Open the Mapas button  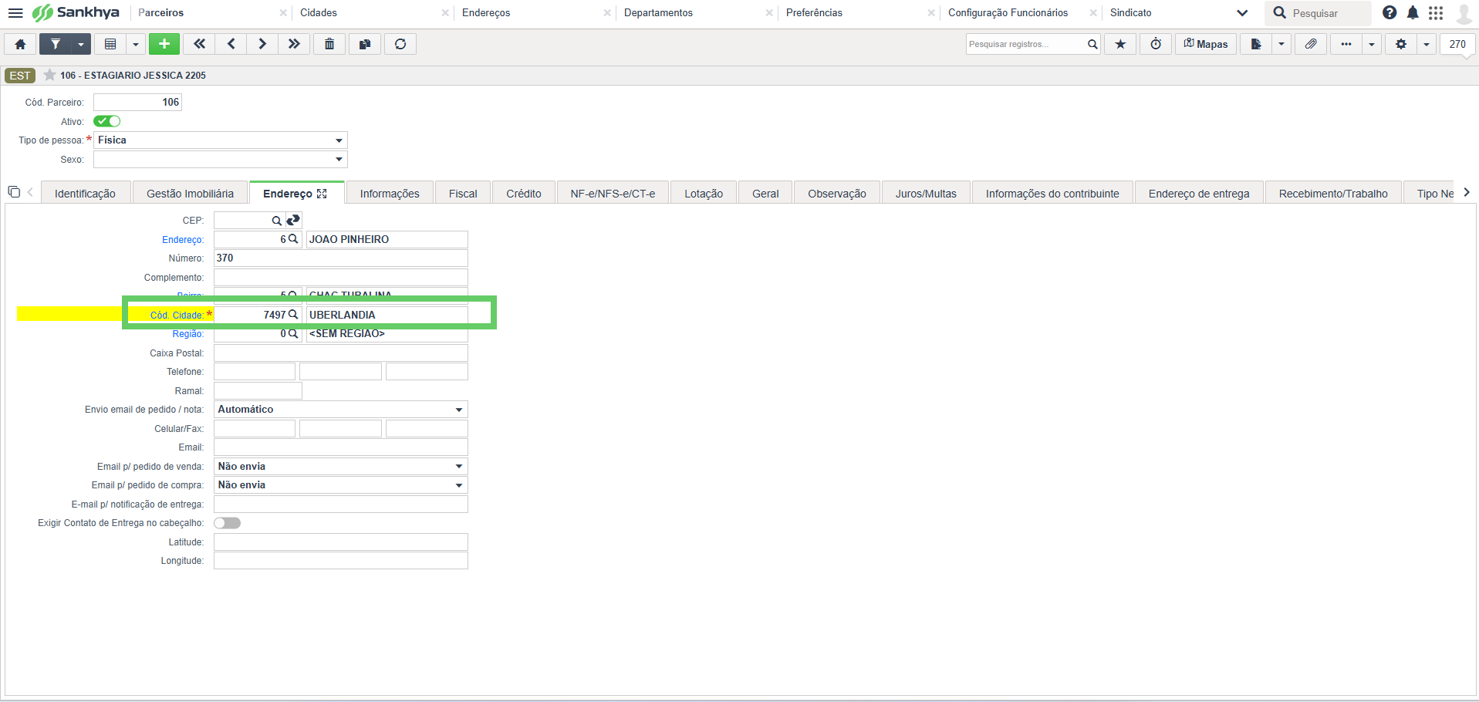click(x=1206, y=44)
